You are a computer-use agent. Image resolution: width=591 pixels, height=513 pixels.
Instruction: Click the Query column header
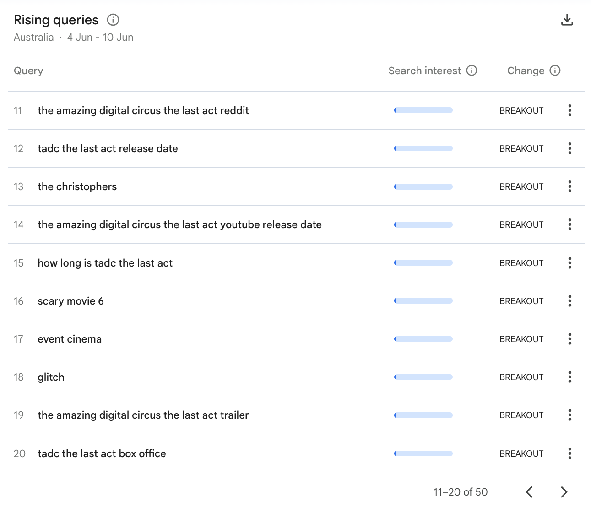28,71
